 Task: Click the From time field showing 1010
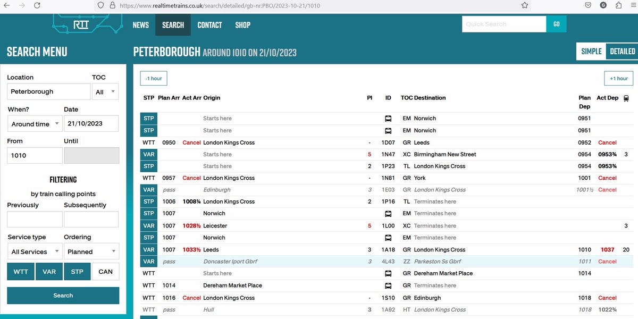point(35,156)
